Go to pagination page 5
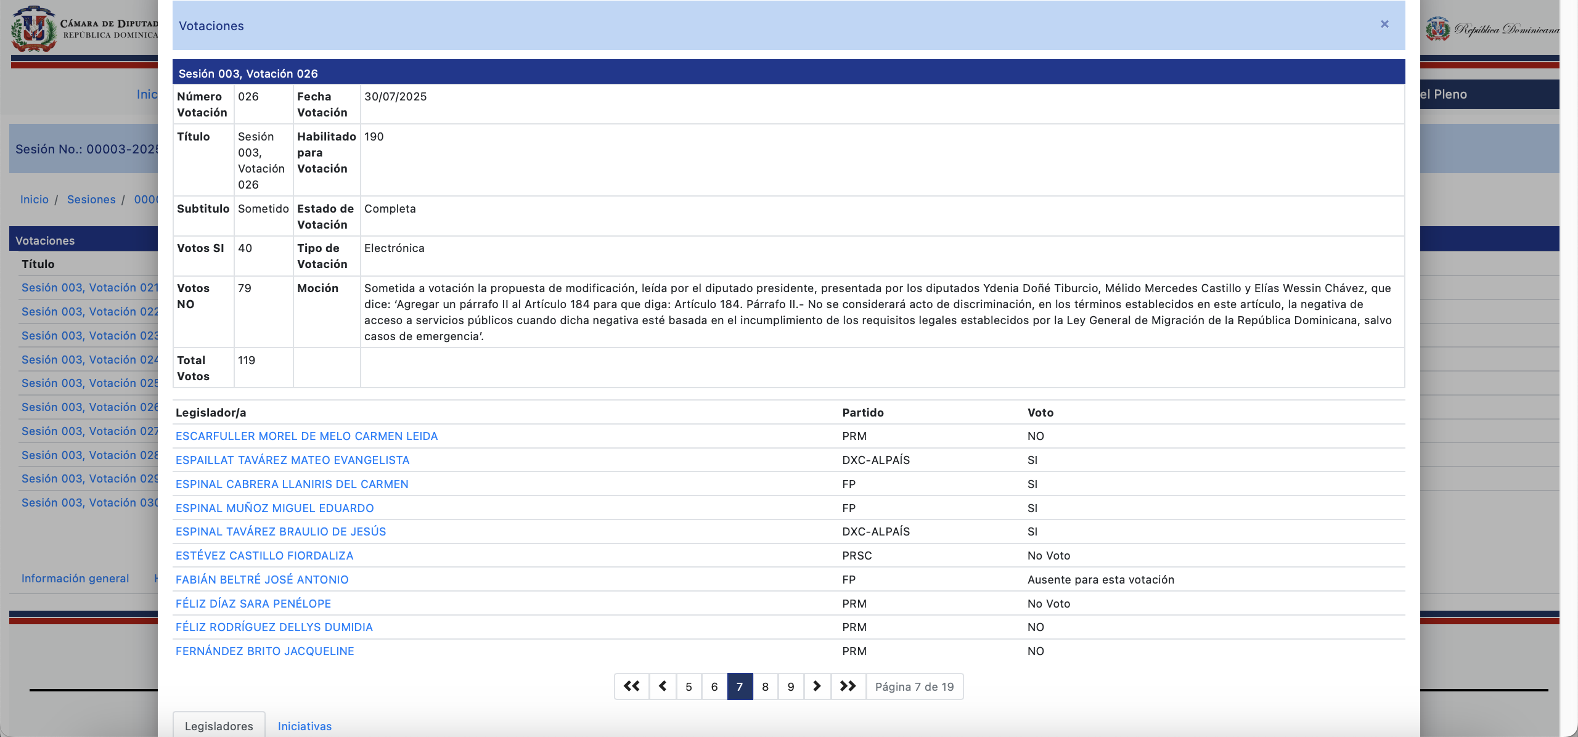Image resolution: width=1578 pixels, height=737 pixels. click(689, 686)
